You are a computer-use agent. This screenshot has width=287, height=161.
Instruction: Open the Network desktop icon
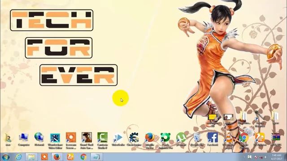click(x=39, y=139)
